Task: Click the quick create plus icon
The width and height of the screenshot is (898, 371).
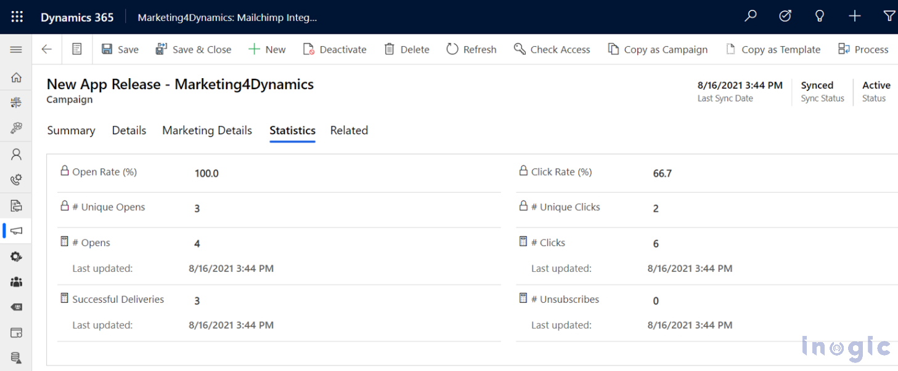Action: pos(854,17)
